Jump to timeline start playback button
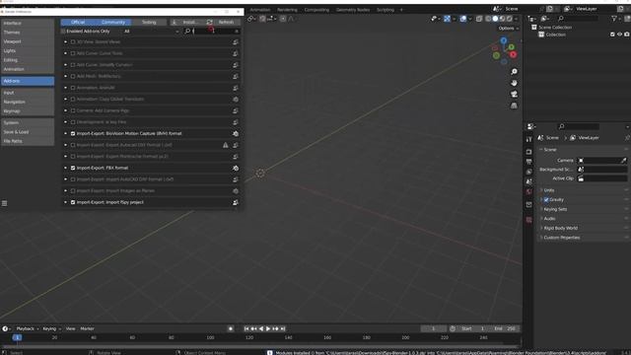 [246, 328]
